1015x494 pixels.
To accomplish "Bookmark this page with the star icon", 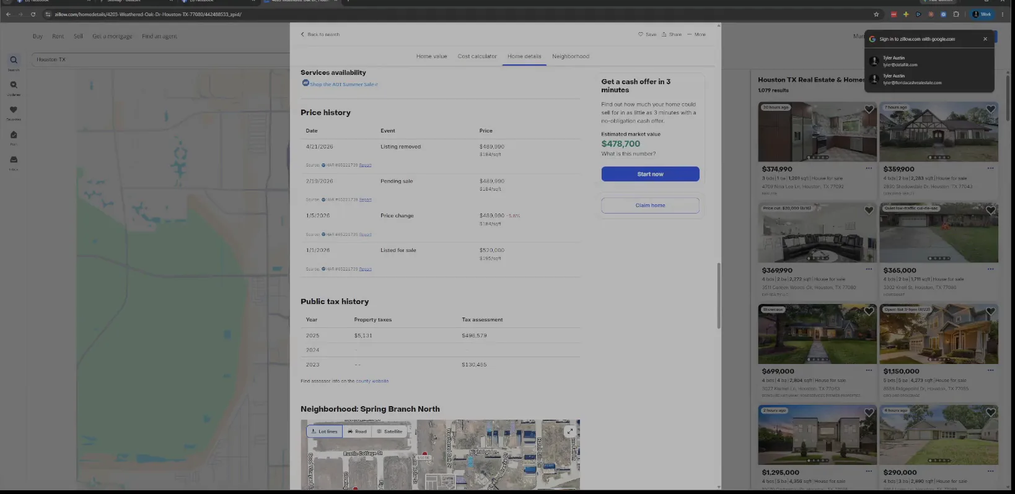I will pyautogui.click(x=876, y=14).
